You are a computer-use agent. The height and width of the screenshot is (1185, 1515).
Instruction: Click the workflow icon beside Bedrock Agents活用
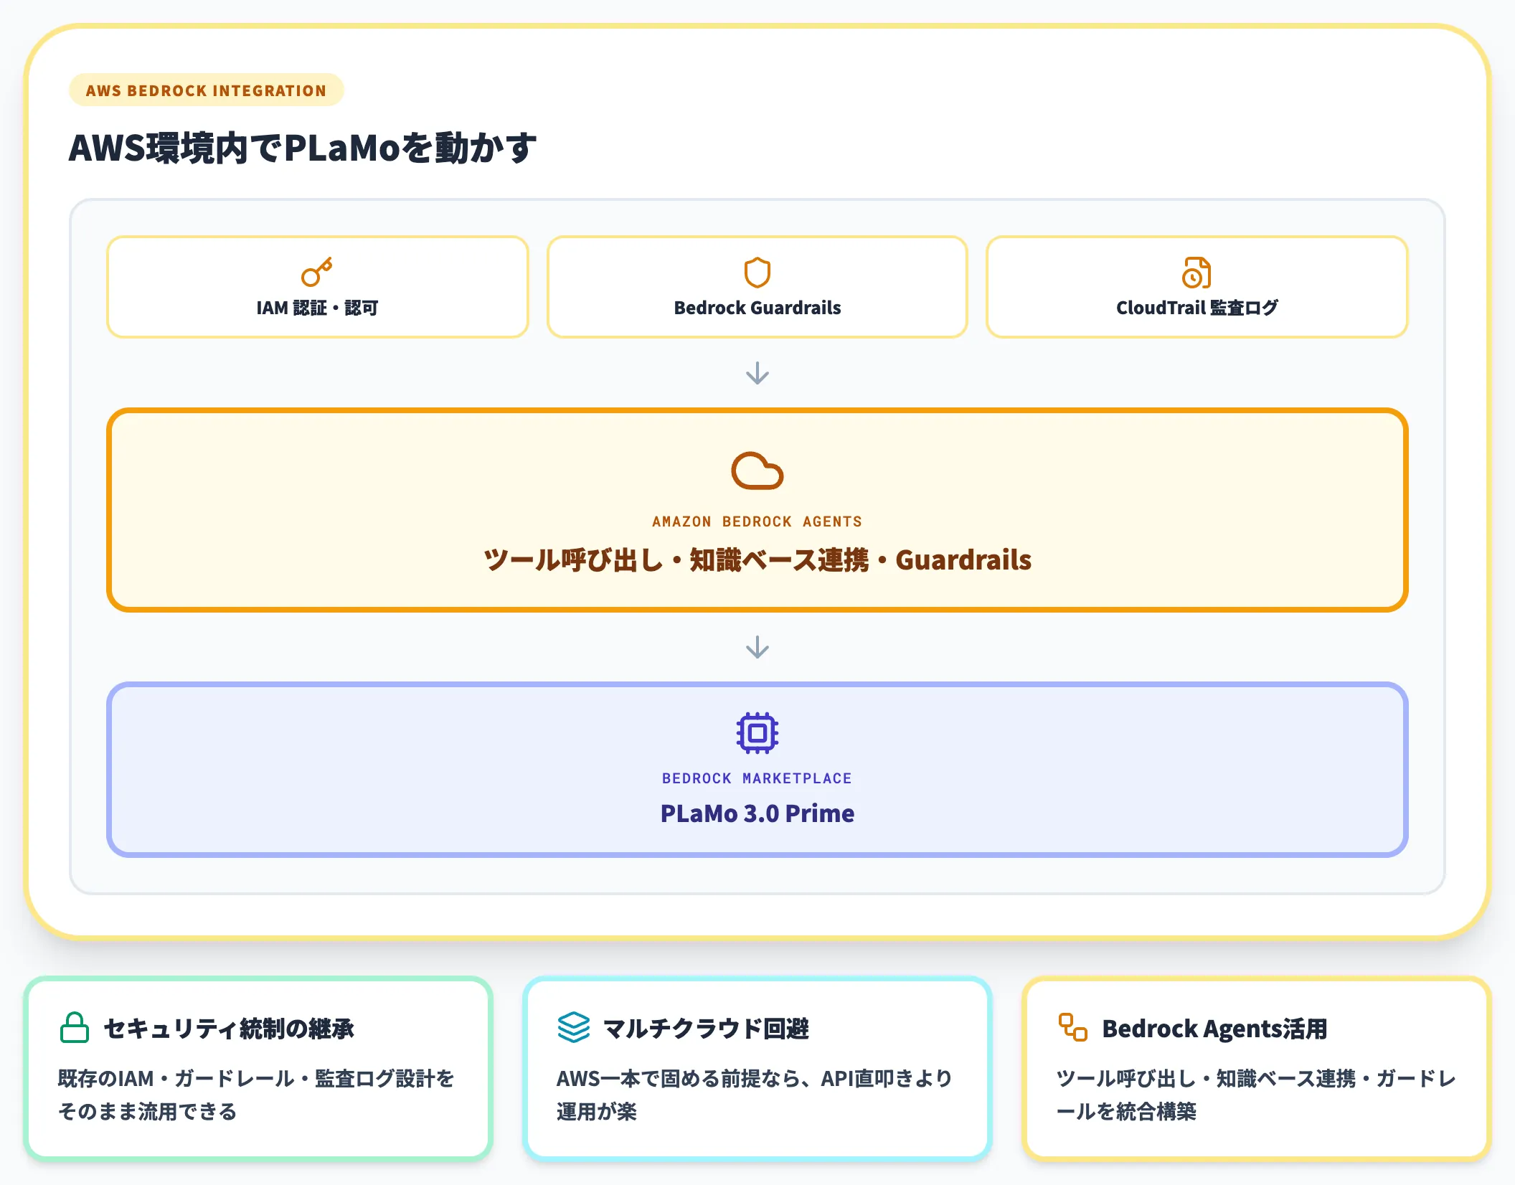pos(1072,1027)
